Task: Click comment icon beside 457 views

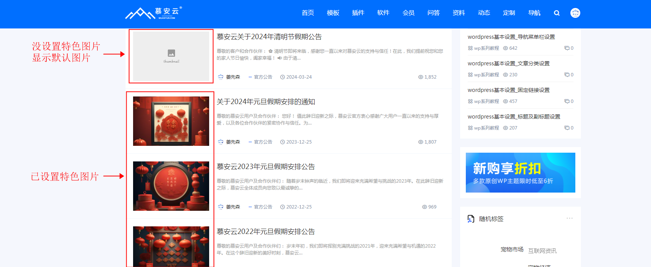Action: (x=567, y=101)
